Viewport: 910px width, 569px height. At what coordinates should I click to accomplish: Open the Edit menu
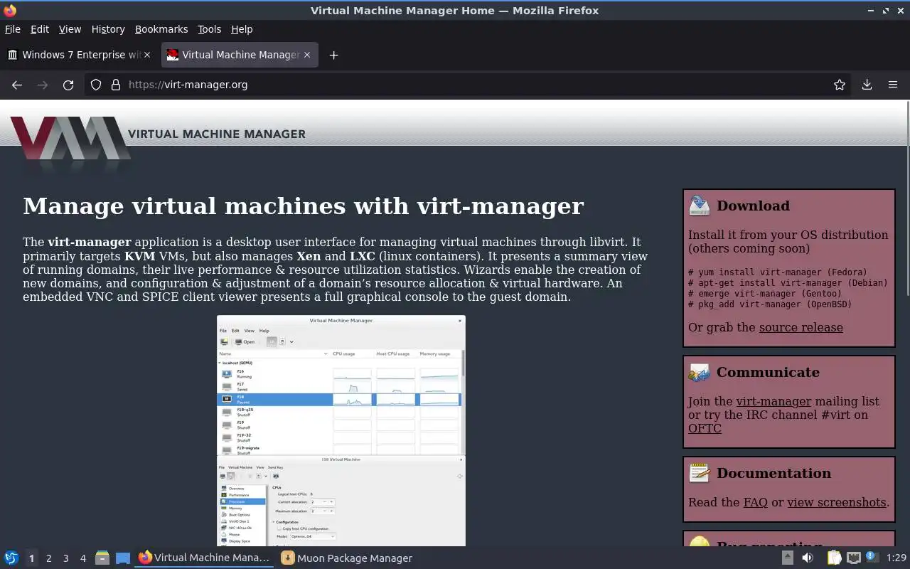coord(40,29)
